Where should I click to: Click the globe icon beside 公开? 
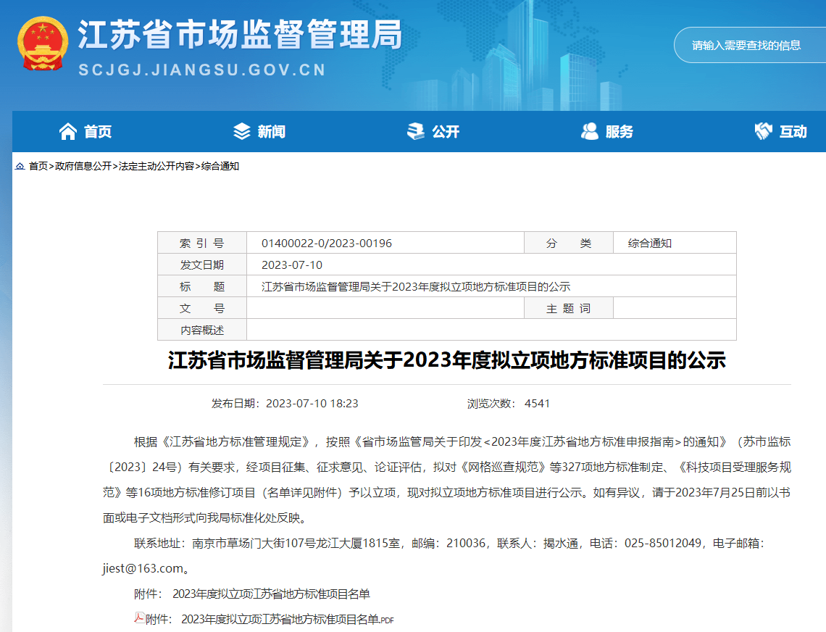pyautogui.click(x=415, y=131)
